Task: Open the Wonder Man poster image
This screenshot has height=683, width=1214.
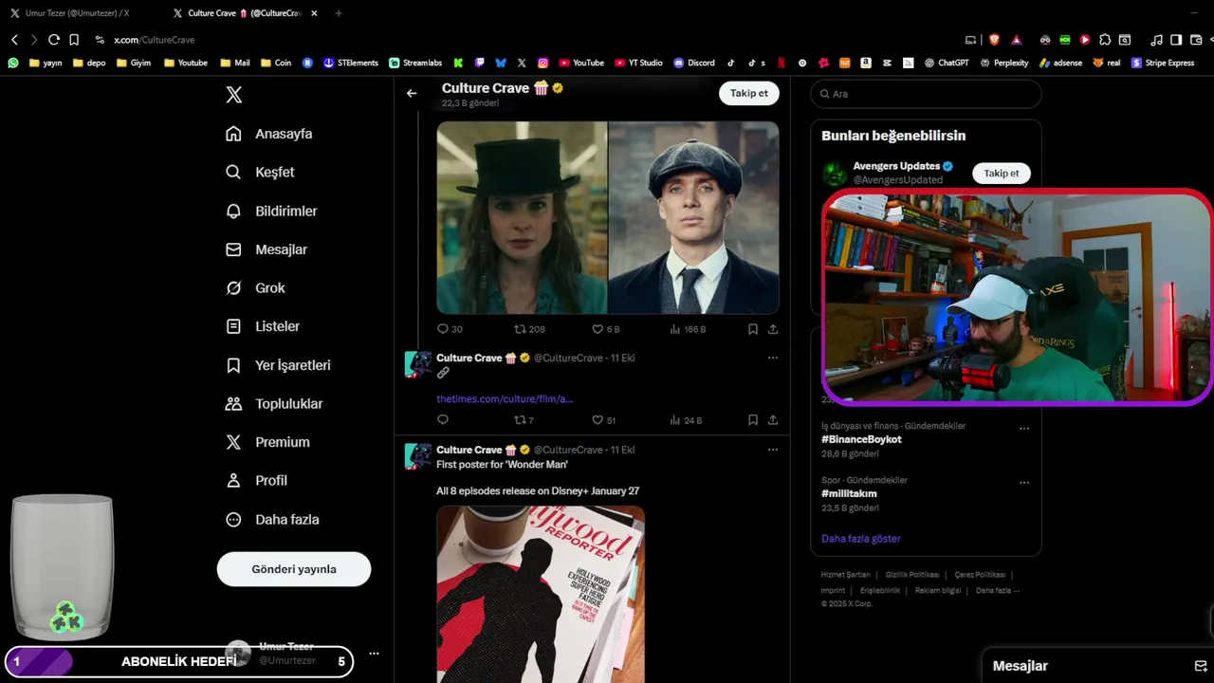Action: [x=541, y=594]
